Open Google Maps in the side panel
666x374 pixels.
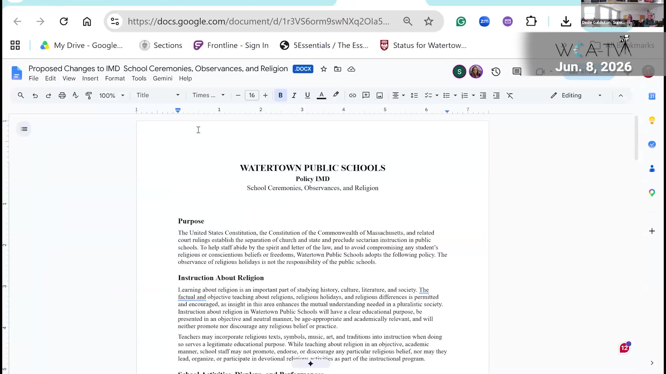click(x=652, y=193)
